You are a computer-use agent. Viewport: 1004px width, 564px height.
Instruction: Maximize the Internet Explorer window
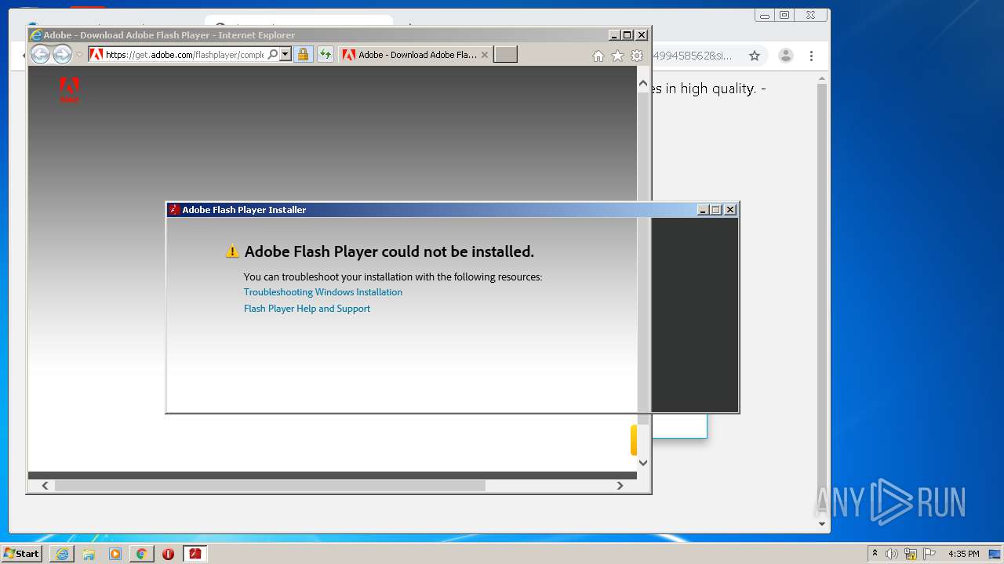(x=627, y=35)
